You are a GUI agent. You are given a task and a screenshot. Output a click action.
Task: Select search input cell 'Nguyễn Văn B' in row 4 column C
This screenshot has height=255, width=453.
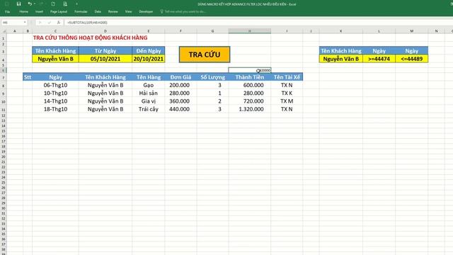55,59
